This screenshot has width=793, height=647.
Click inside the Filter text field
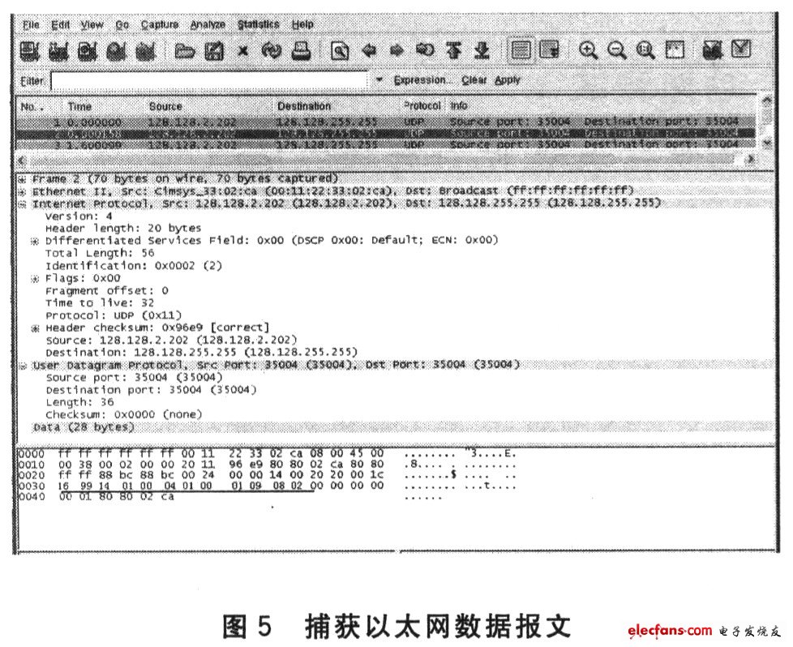(211, 81)
